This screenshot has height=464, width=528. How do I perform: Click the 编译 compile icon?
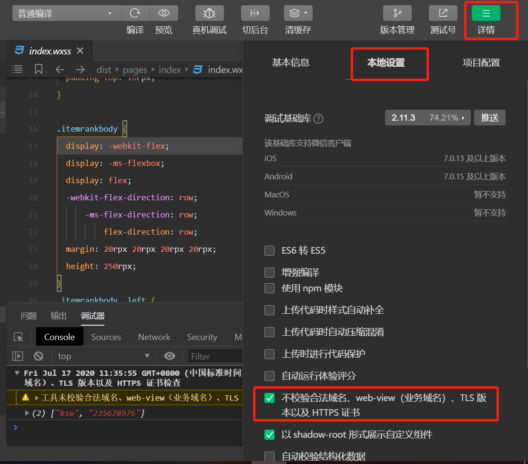click(135, 13)
